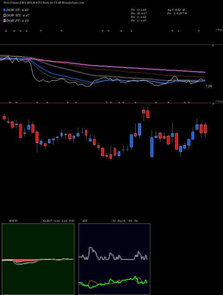Select the 'DOW PT: 5.13' legend text
The width and height of the screenshot is (223, 295).
click(17, 21)
